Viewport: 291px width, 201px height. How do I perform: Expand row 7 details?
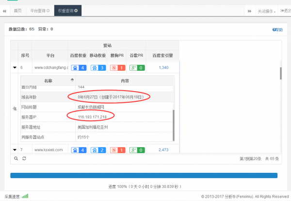[15, 150]
